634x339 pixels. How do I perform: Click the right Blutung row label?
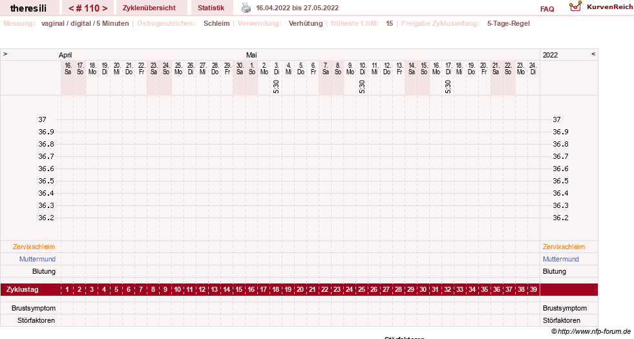pyautogui.click(x=555, y=272)
